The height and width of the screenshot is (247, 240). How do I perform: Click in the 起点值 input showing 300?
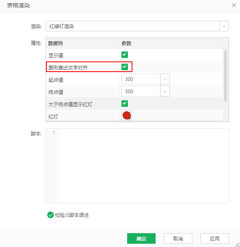[141, 79]
